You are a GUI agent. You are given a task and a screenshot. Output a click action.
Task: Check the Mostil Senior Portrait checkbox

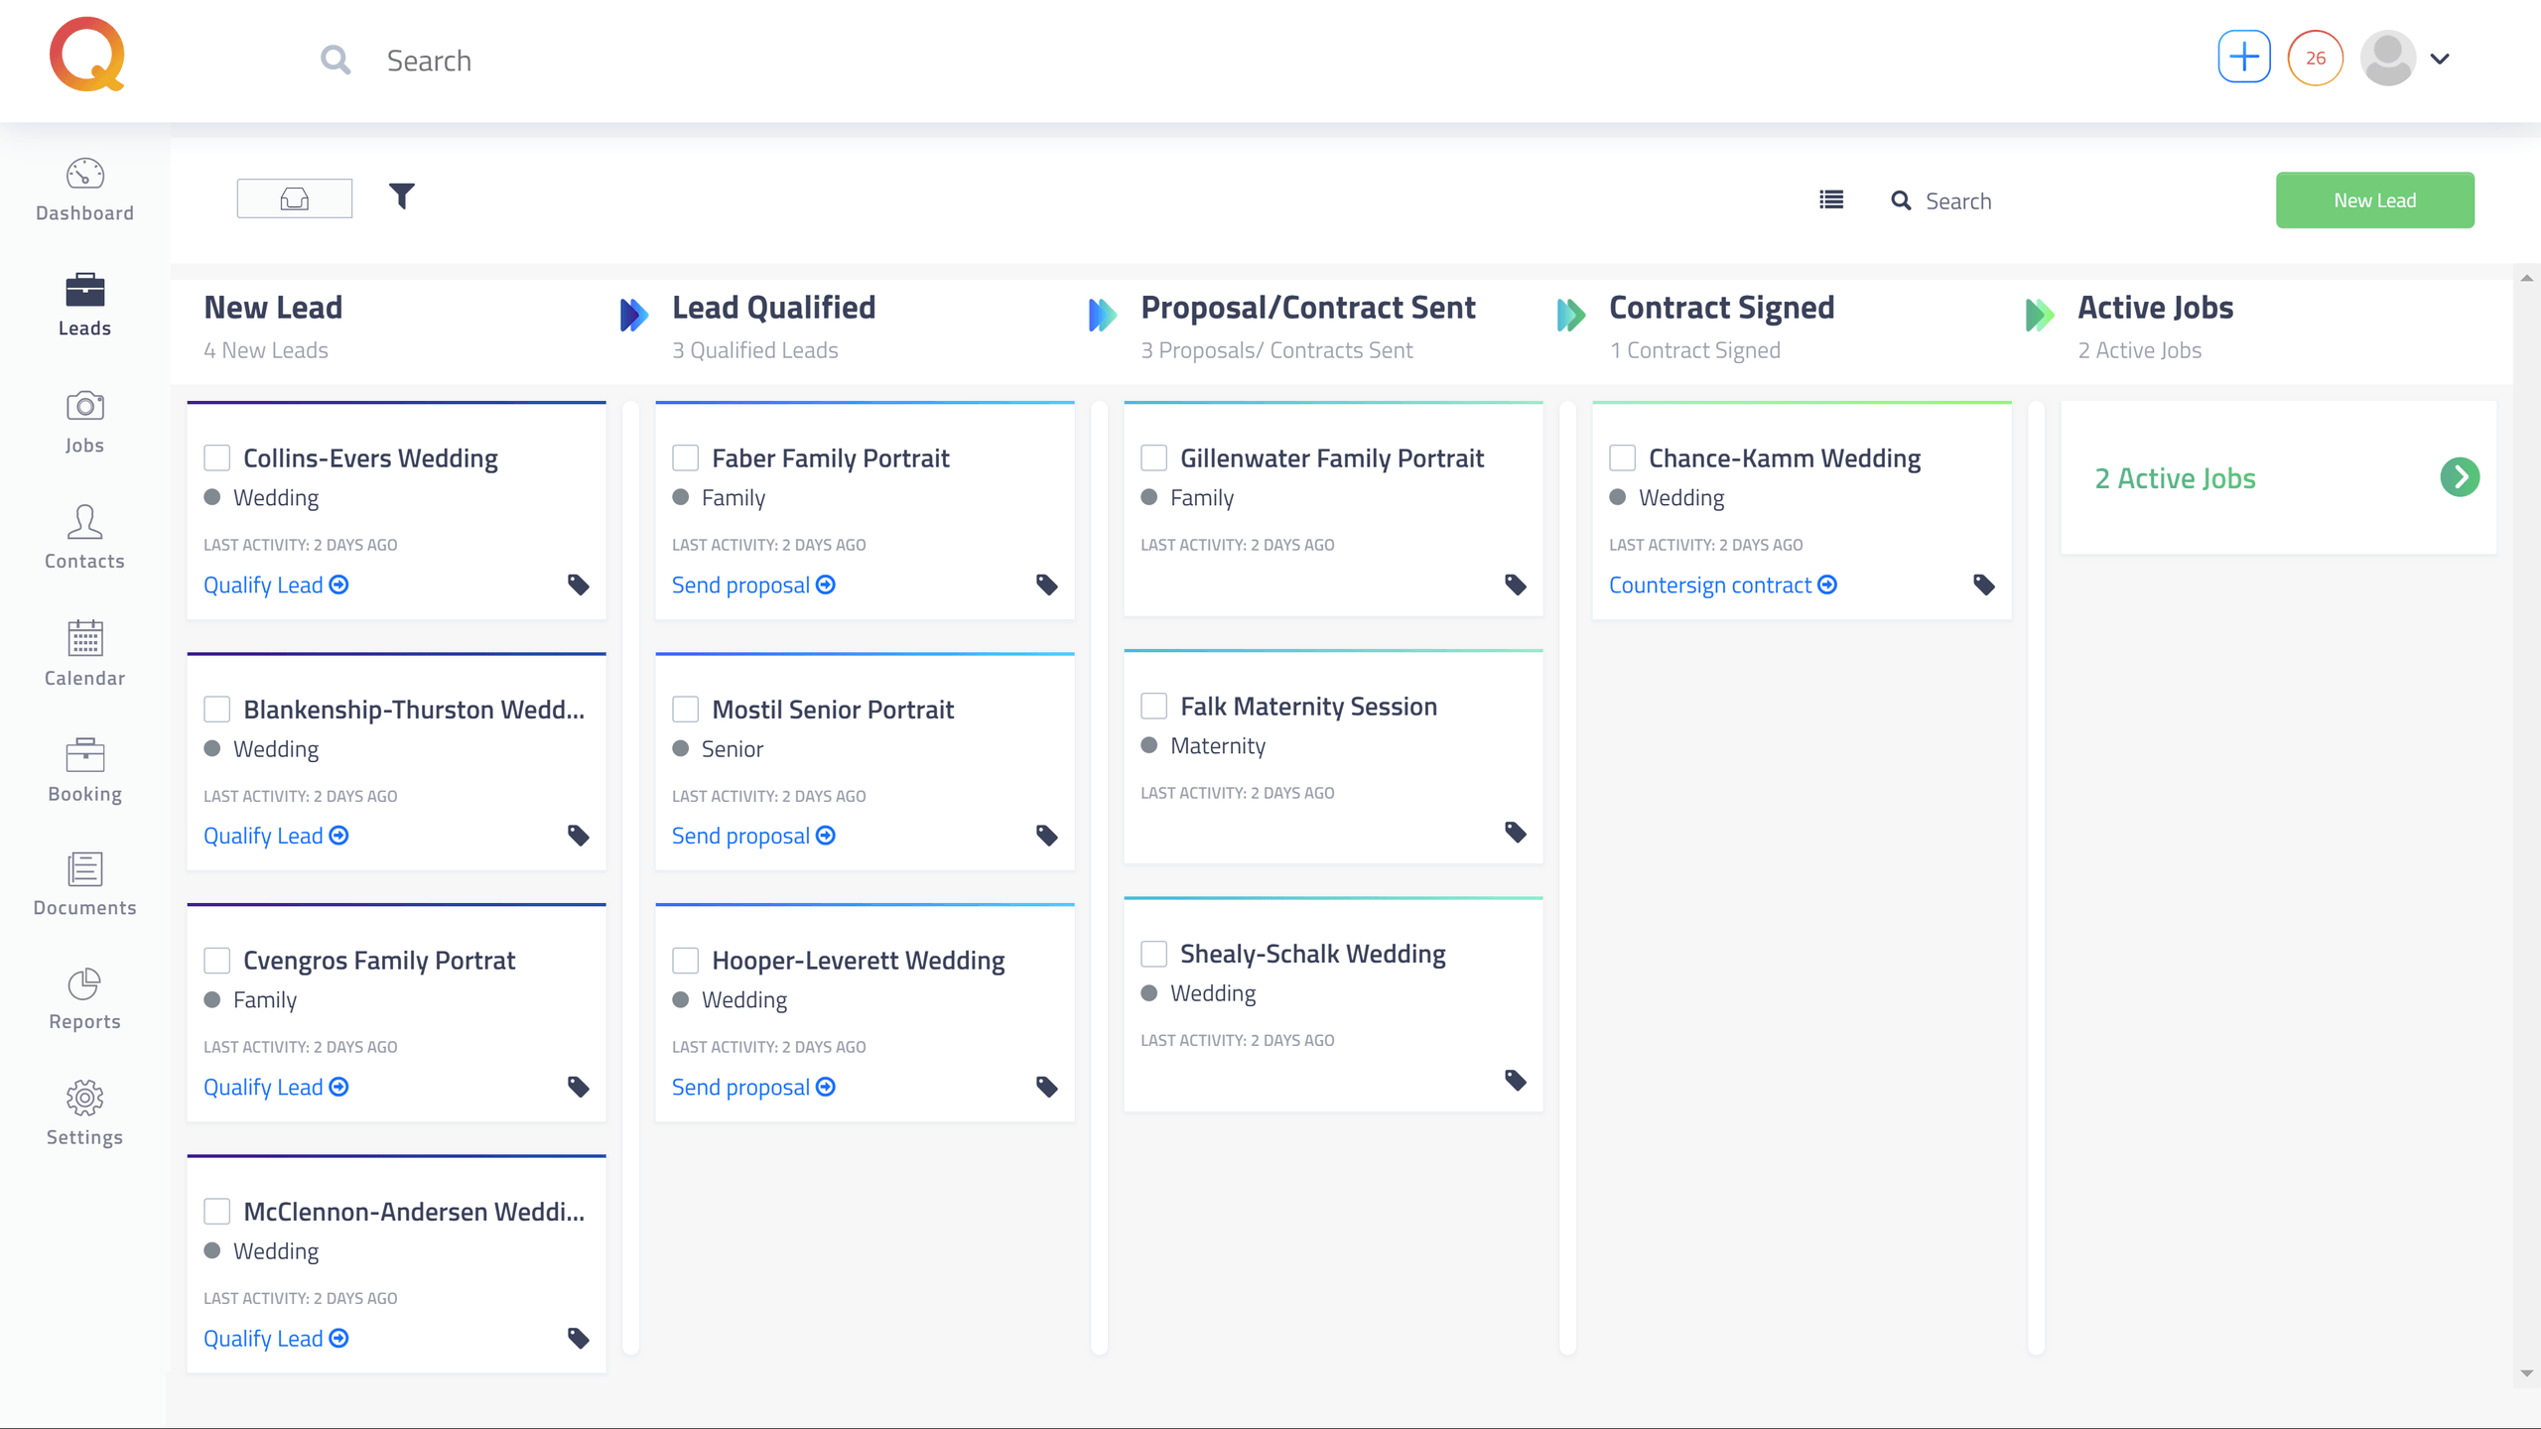[686, 709]
